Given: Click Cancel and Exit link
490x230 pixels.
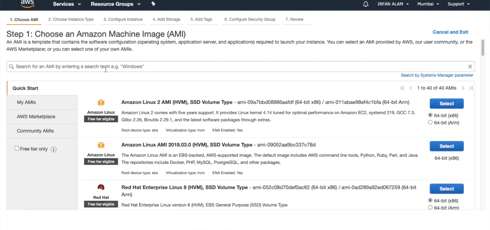Looking at the screenshot, I should 450,32.
